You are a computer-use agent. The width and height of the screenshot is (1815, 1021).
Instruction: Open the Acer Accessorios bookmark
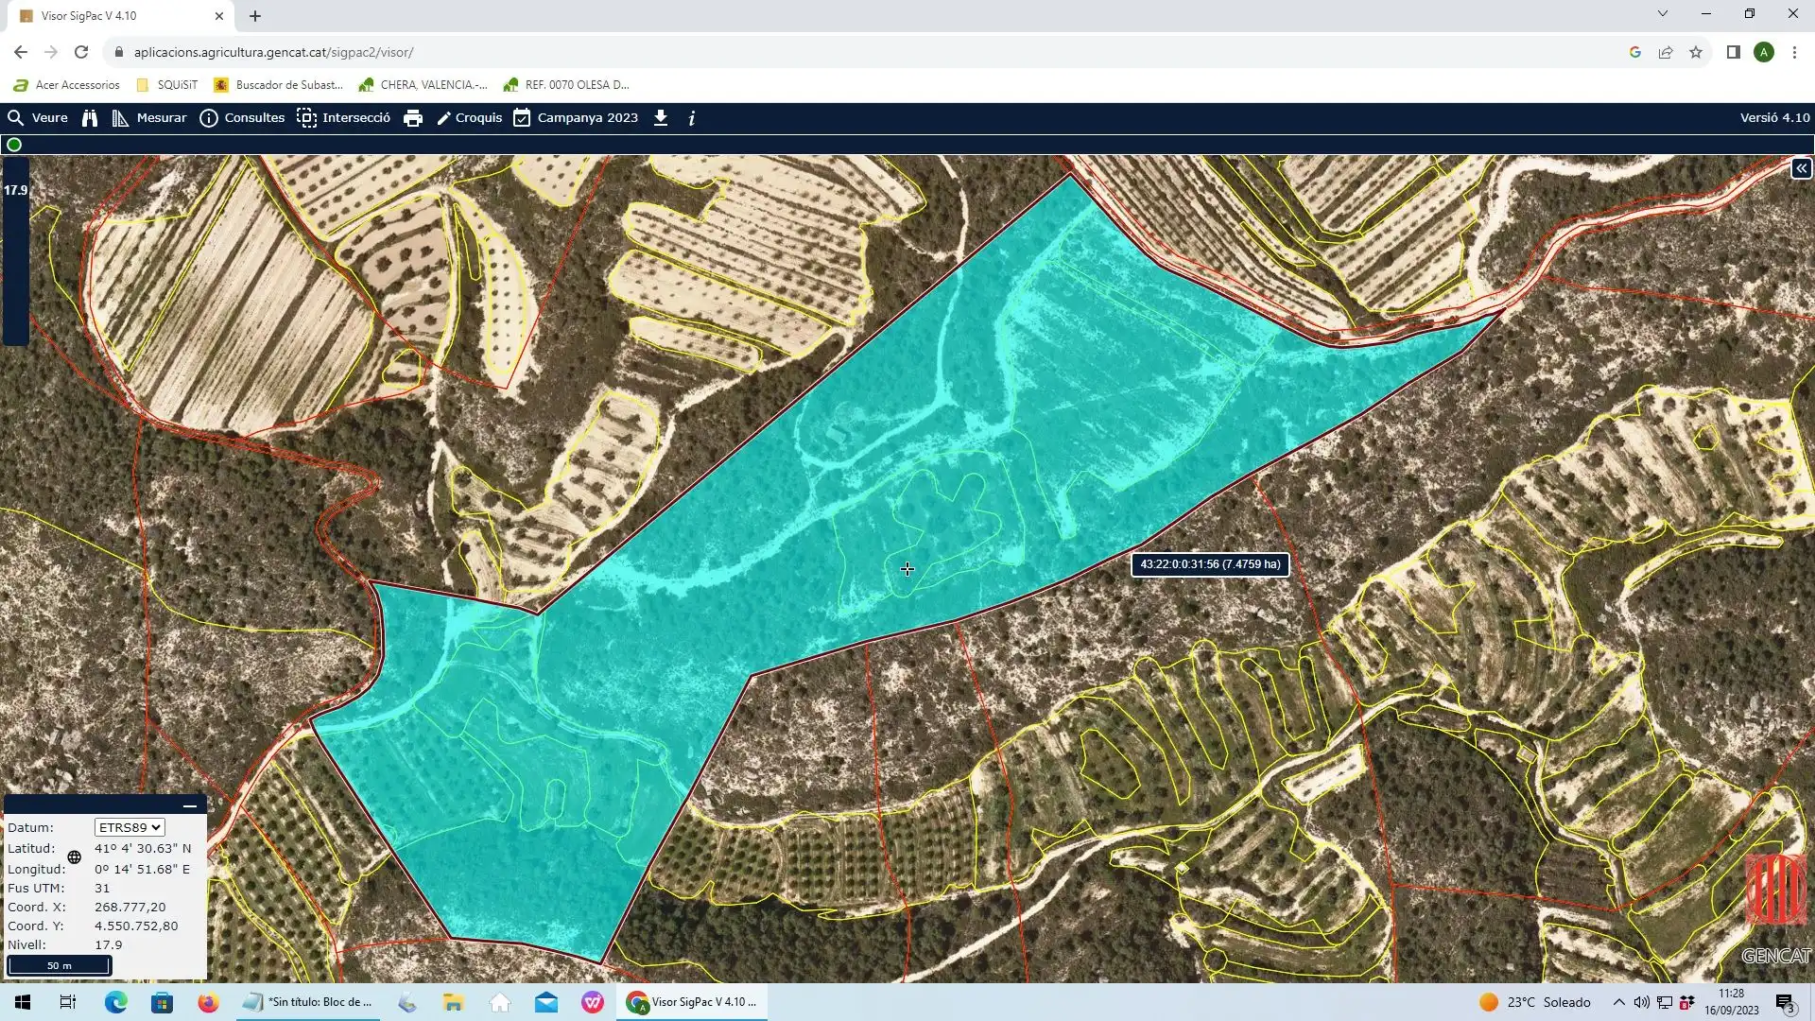(x=67, y=85)
